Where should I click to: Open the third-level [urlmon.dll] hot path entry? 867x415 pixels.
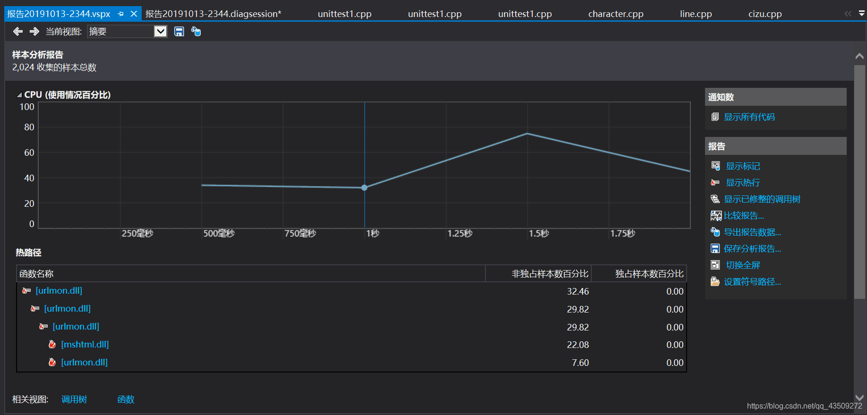pyautogui.click(x=76, y=326)
